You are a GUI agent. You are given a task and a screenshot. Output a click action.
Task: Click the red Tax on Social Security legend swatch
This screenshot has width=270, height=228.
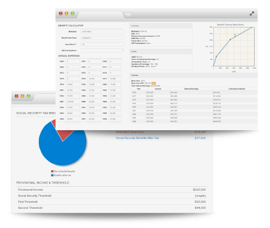pyautogui.click(x=52, y=171)
